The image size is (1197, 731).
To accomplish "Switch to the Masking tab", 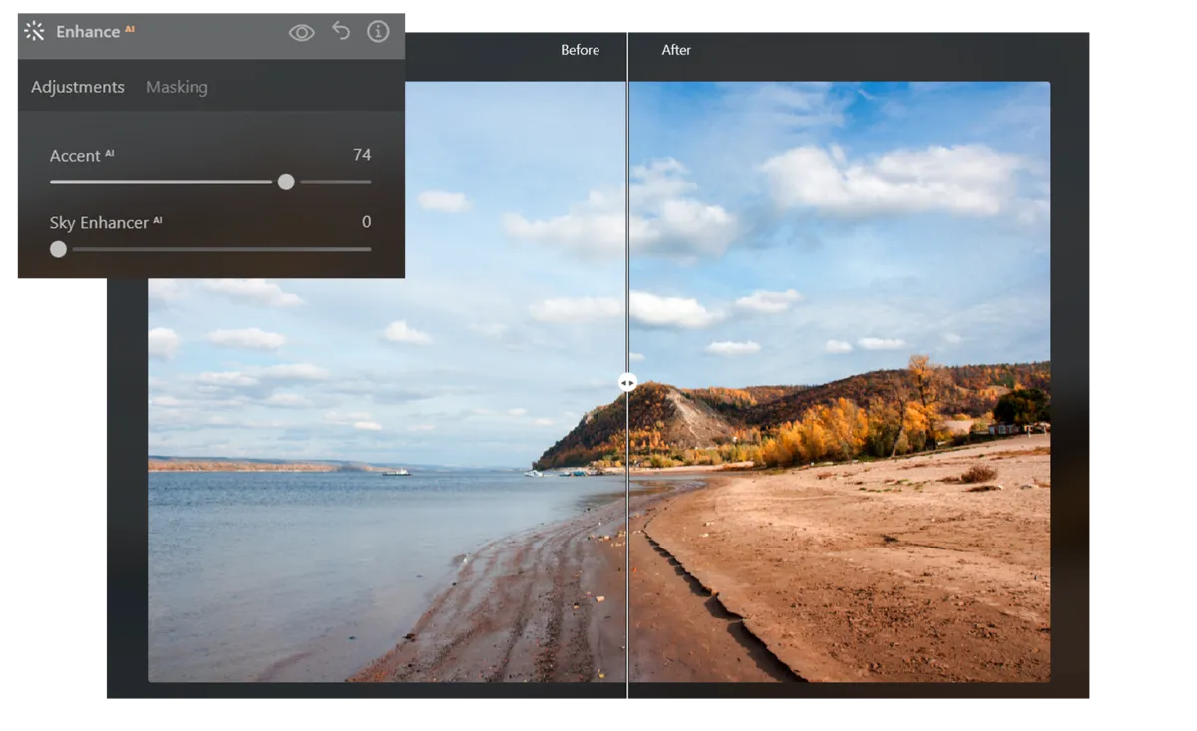I will pos(177,87).
